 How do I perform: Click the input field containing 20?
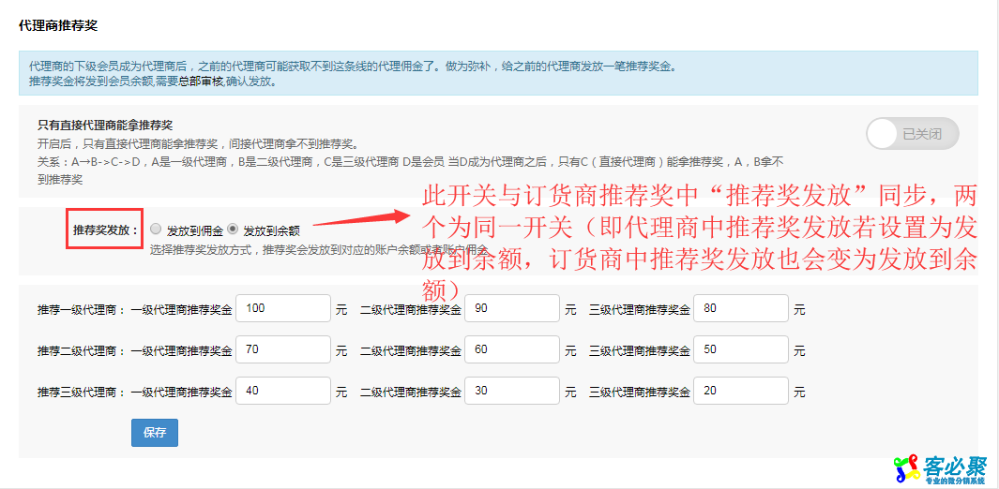point(741,391)
